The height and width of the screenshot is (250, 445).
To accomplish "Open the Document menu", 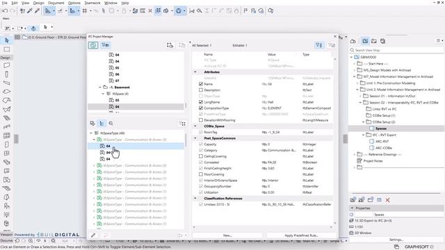I will click(56, 3).
